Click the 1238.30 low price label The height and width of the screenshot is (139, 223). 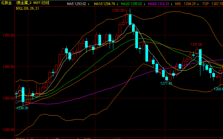point(22,108)
